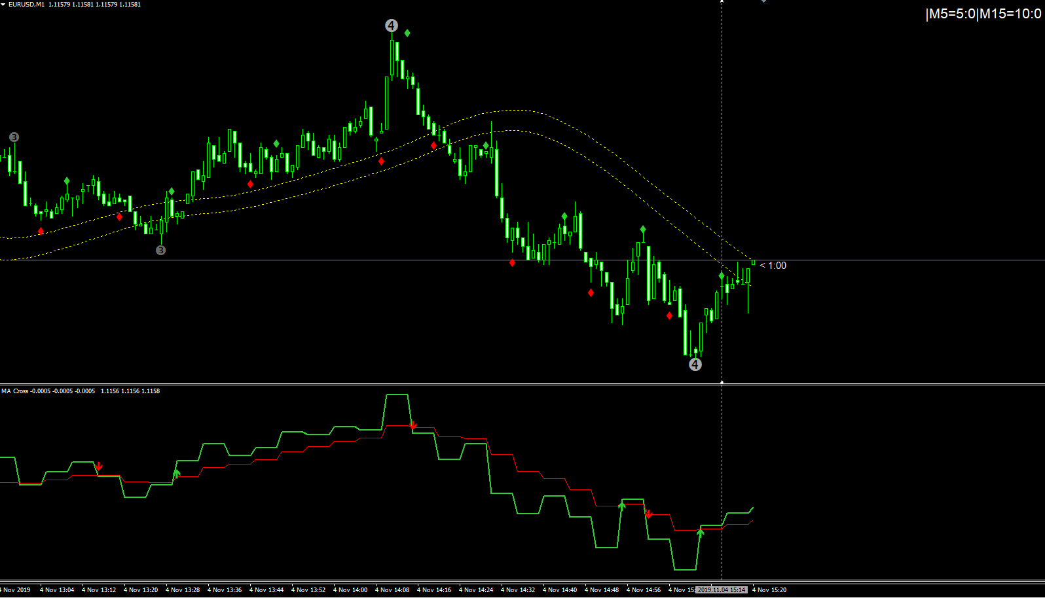Image resolution: width=1045 pixels, height=598 pixels.
Task: Select green diamond on the dashed vertical line
Action: [722, 276]
